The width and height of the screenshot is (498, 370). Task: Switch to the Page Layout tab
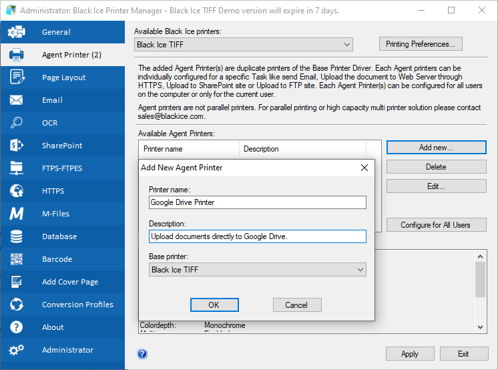click(x=63, y=77)
